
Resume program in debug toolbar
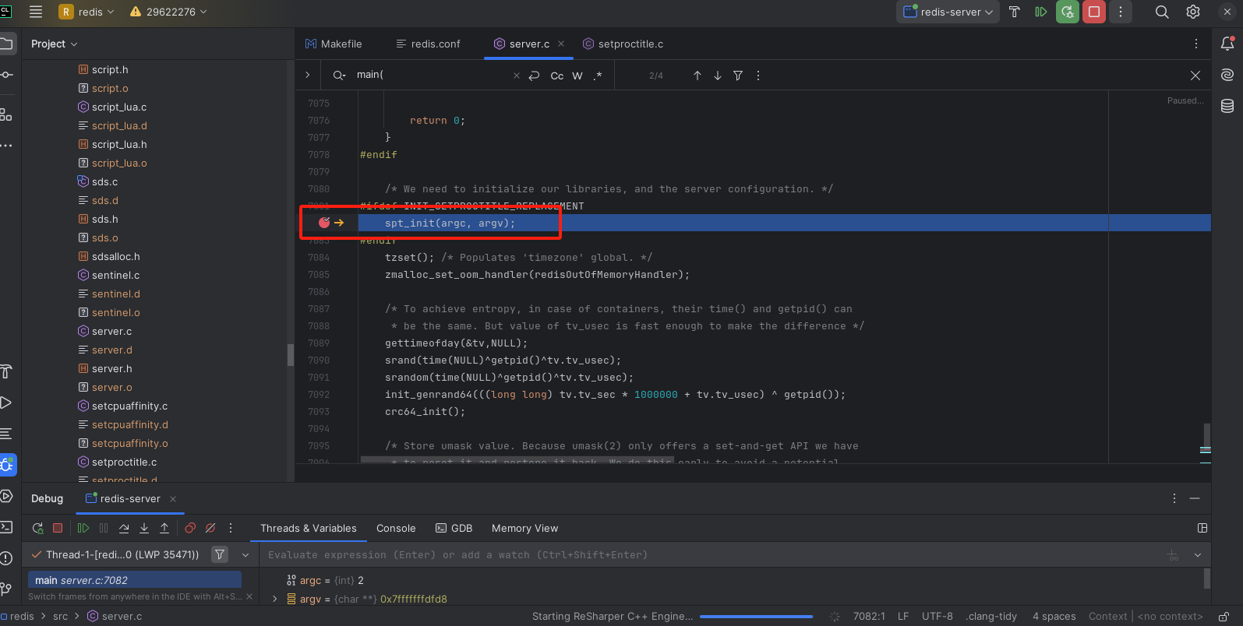click(x=83, y=528)
